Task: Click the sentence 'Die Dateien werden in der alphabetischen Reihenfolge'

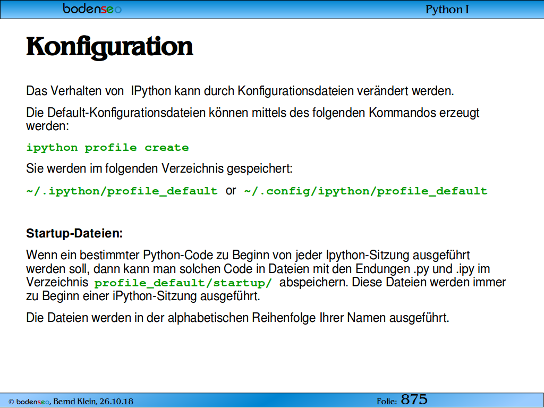Action: (237, 318)
